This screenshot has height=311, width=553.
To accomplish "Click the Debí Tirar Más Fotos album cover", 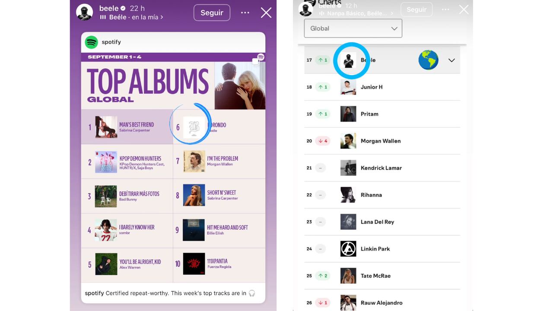I will [x=106, y=196].
